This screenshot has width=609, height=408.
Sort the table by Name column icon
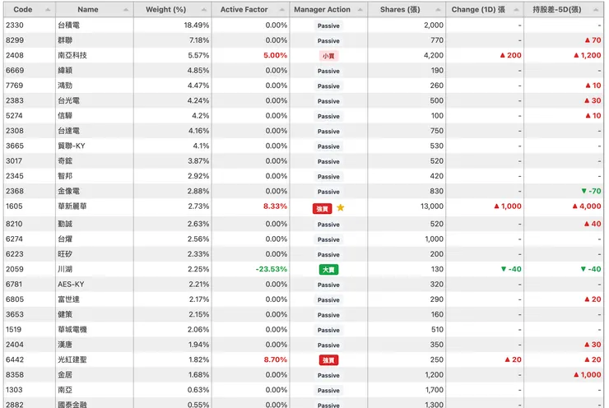126,10
